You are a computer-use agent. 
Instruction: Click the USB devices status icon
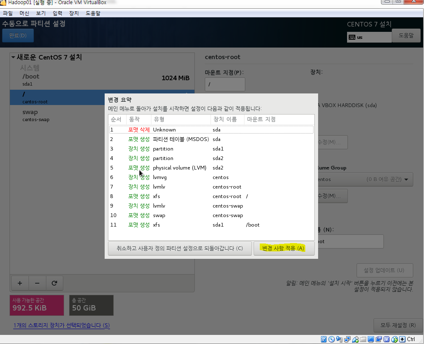click(355, 339)
